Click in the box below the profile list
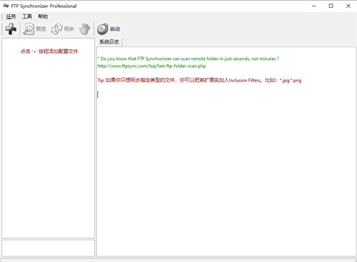Image resolution: width=357 pixels, height=262 pixels. [48, 248]
